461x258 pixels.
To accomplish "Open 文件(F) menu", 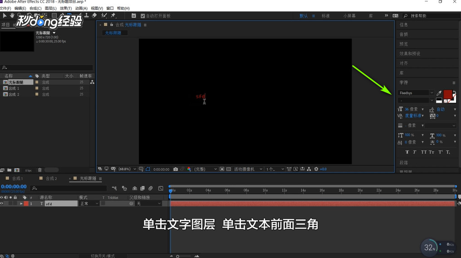I will pyautogui.click(x=5, y=8).
